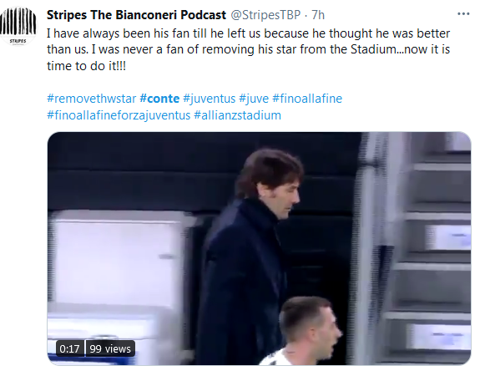This screenshot has width=480, height=371.
Task: Open the #finoallafine hashtag
Action: coord(307,99)
